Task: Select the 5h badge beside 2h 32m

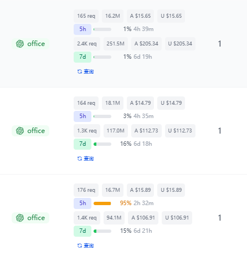Action: pyautogui.click(x=83, y=203)
